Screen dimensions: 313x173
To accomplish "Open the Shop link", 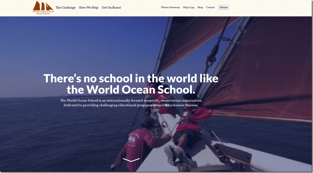I will 200,7.
